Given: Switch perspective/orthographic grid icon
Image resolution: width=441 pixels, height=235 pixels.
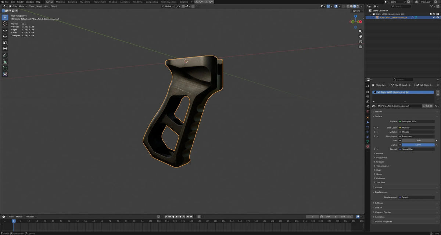Looking at the screenshot, I should pyautogui.click(x=361, y=47).
